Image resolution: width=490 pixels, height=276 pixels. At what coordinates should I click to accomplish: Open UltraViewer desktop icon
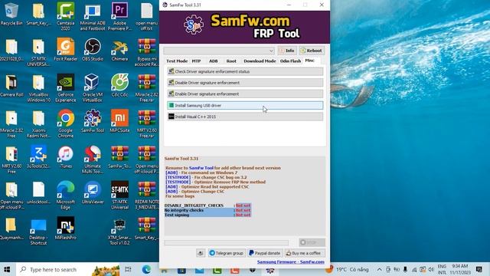[x=93, y=192]
